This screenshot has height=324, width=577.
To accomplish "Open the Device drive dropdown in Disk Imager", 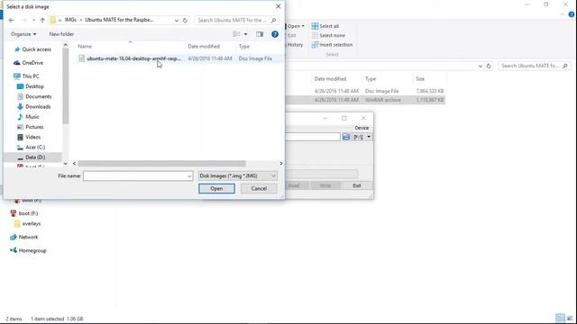I will coord(362,137).
